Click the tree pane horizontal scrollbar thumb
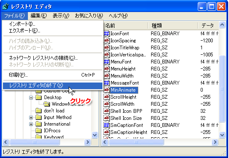Screen dimensions: 229x158 pos(35,142)
